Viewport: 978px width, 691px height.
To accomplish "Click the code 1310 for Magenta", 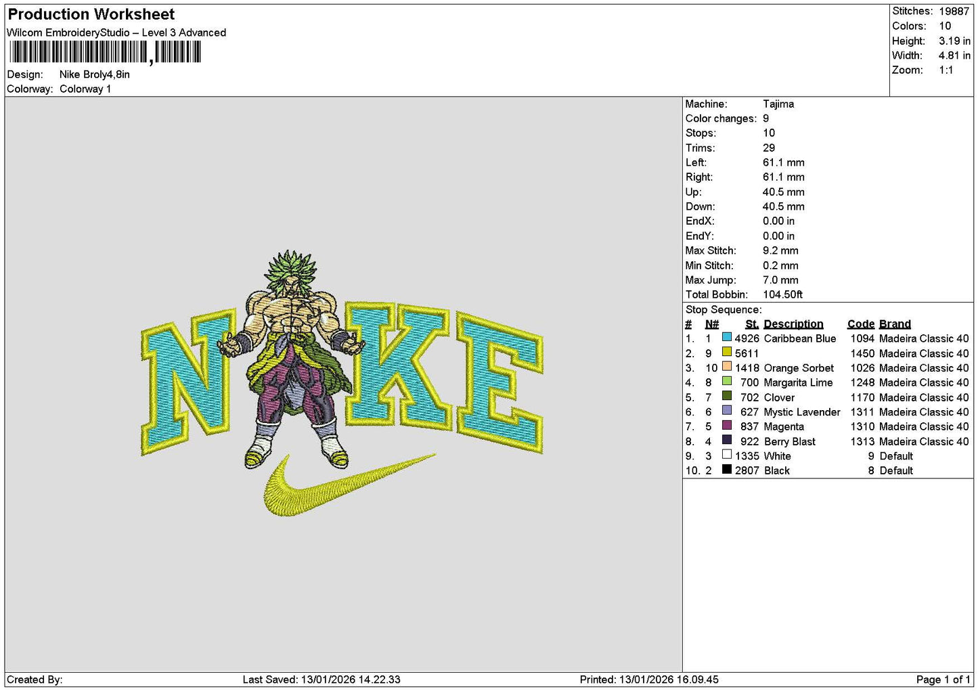I will [x=862, y=427].
